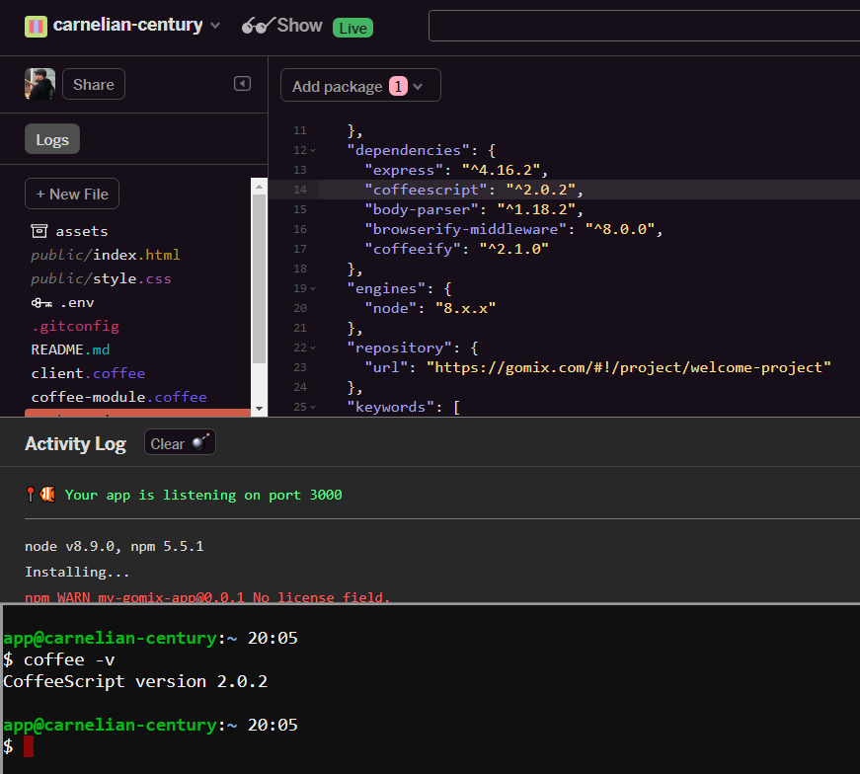Click the file list scrollbar up arrow
The height and width of the screenshot is (774, 860).
[259, 187]
